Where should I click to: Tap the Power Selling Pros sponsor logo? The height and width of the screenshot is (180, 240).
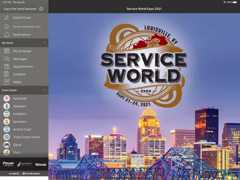click(x=8, y=164)
